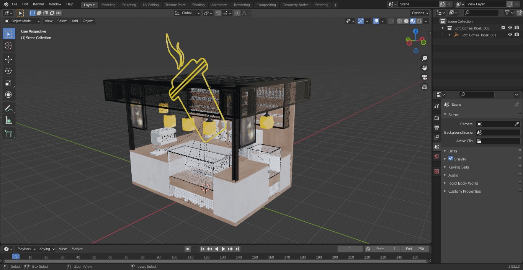Toggle X-ray view in viewport header
Viewport: 523px width, 270px height.
pyautogui.click(x=391, y=21)
